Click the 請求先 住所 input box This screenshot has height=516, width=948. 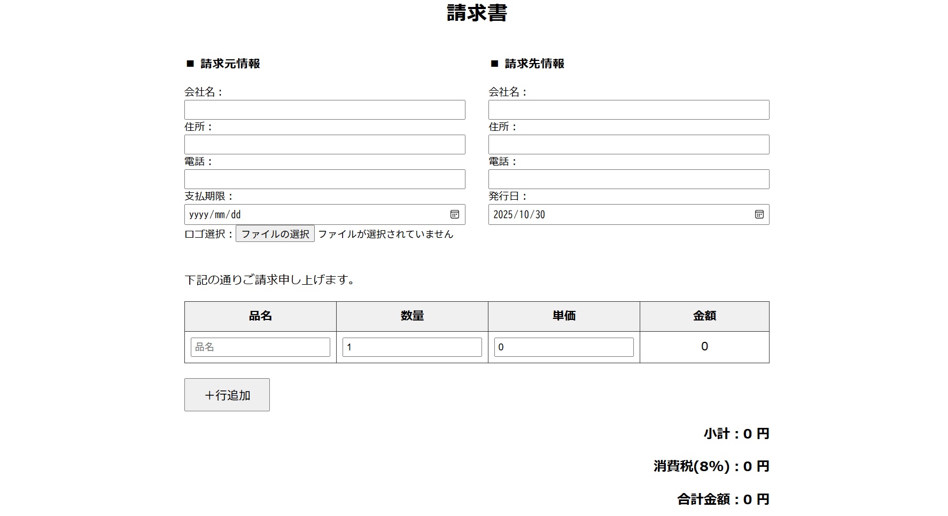628,144
